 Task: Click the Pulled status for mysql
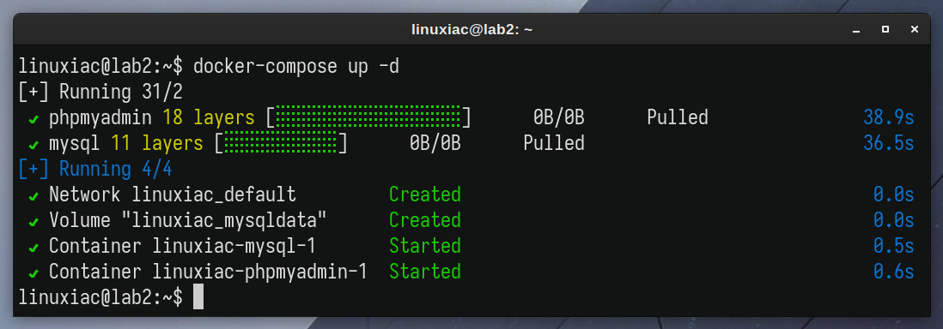click(x=554, y=143)
